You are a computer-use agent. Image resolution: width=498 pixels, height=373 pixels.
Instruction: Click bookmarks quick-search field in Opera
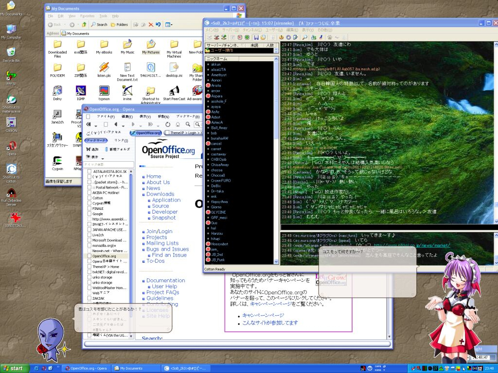108,164
